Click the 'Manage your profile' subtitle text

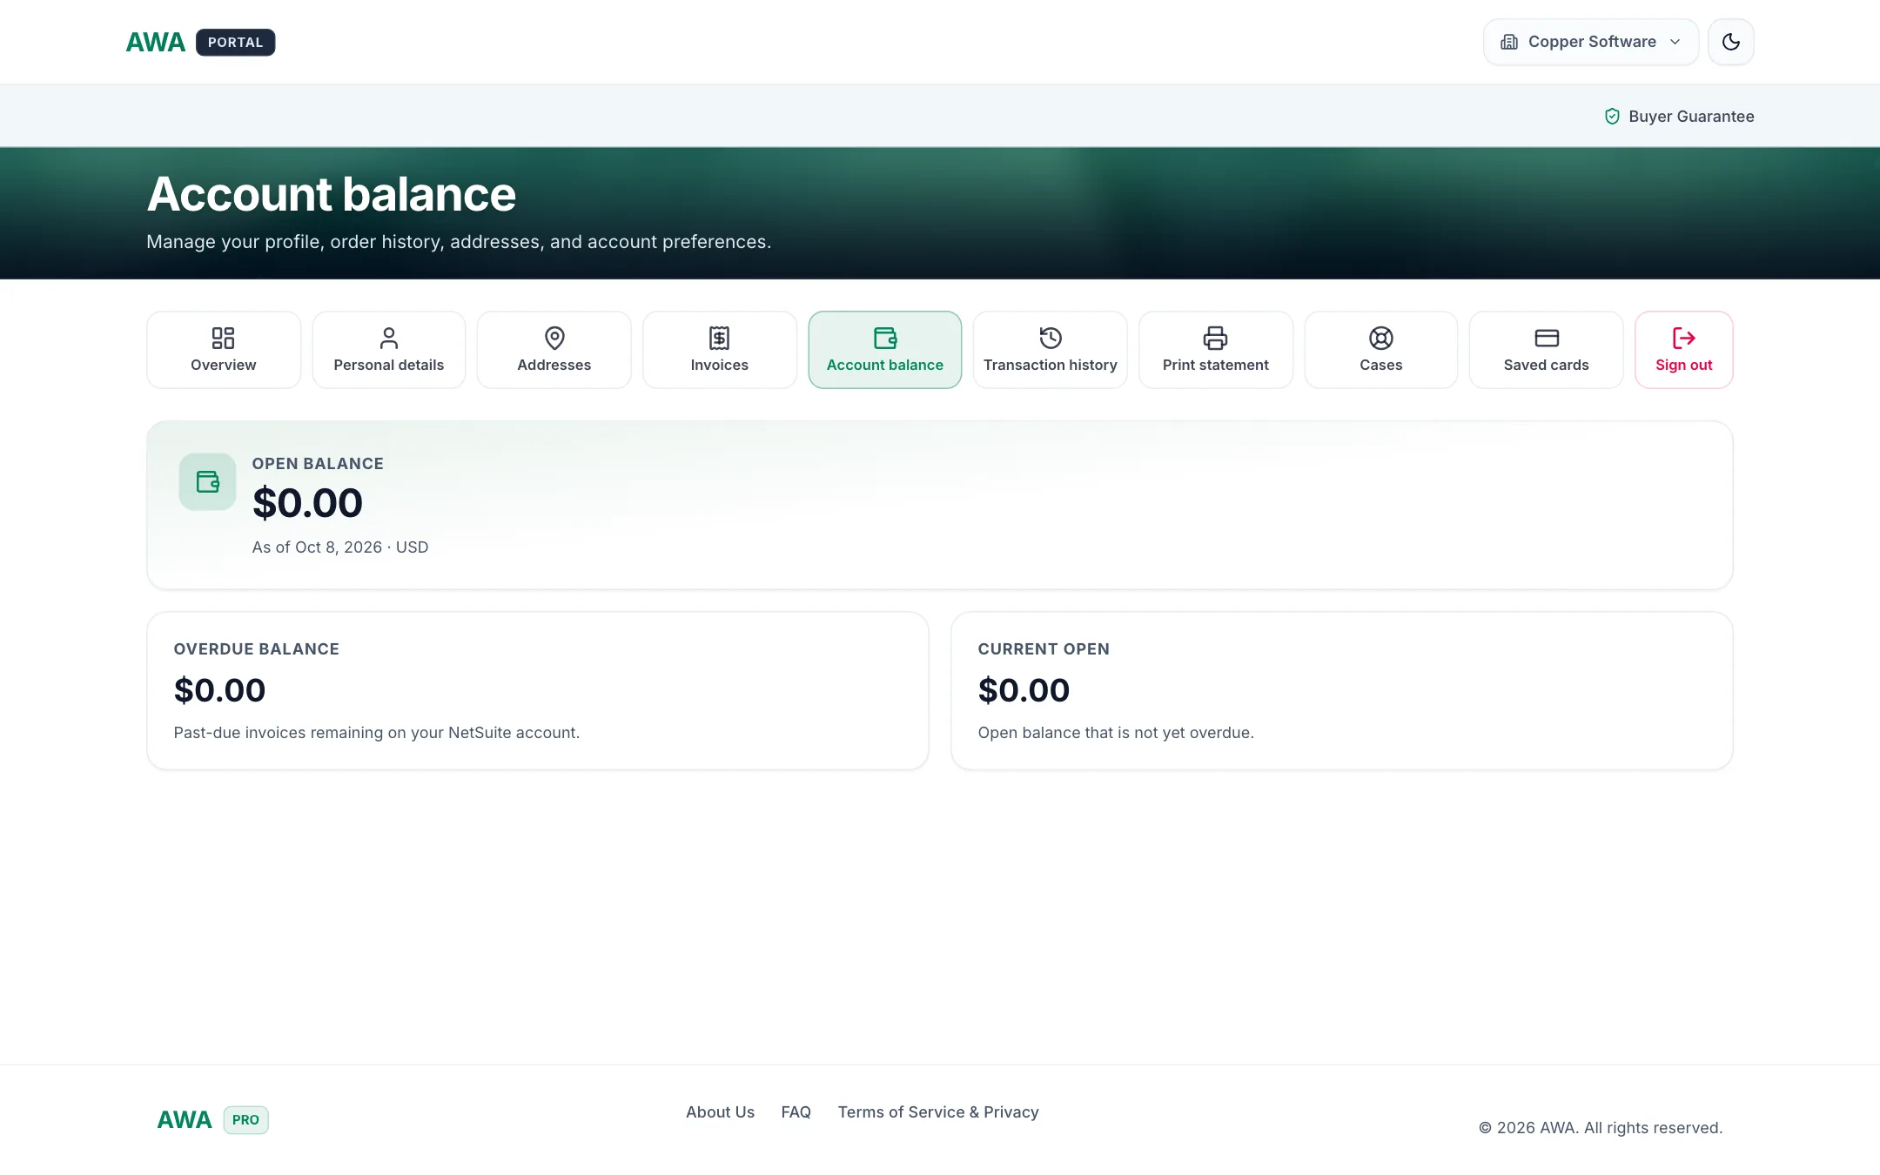[x=459, y=242]
